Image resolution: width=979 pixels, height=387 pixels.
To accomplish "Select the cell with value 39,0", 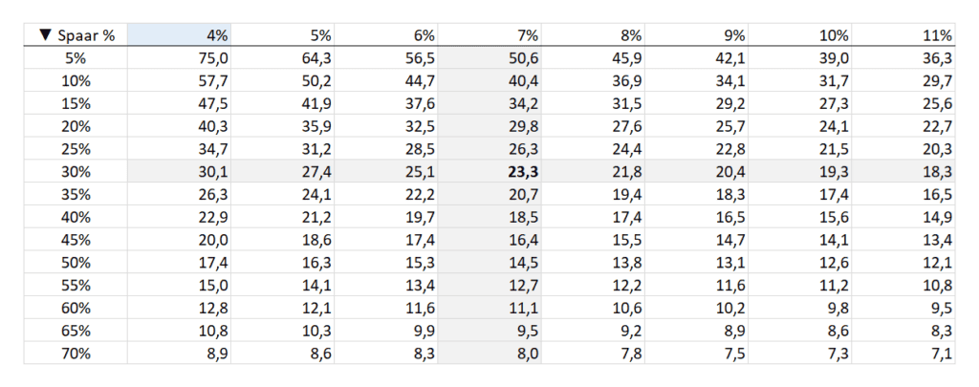I will pyautogui.click(x=837, y=56).
